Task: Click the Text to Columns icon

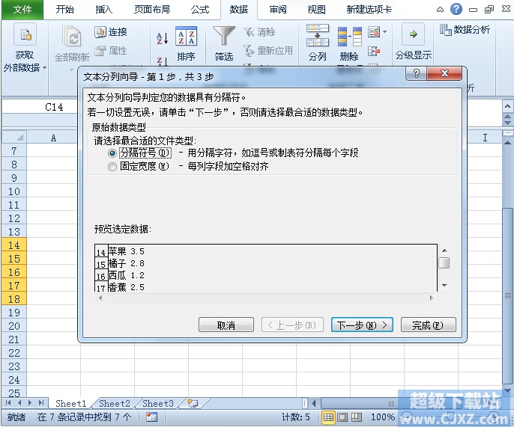Action: (318, 35)
